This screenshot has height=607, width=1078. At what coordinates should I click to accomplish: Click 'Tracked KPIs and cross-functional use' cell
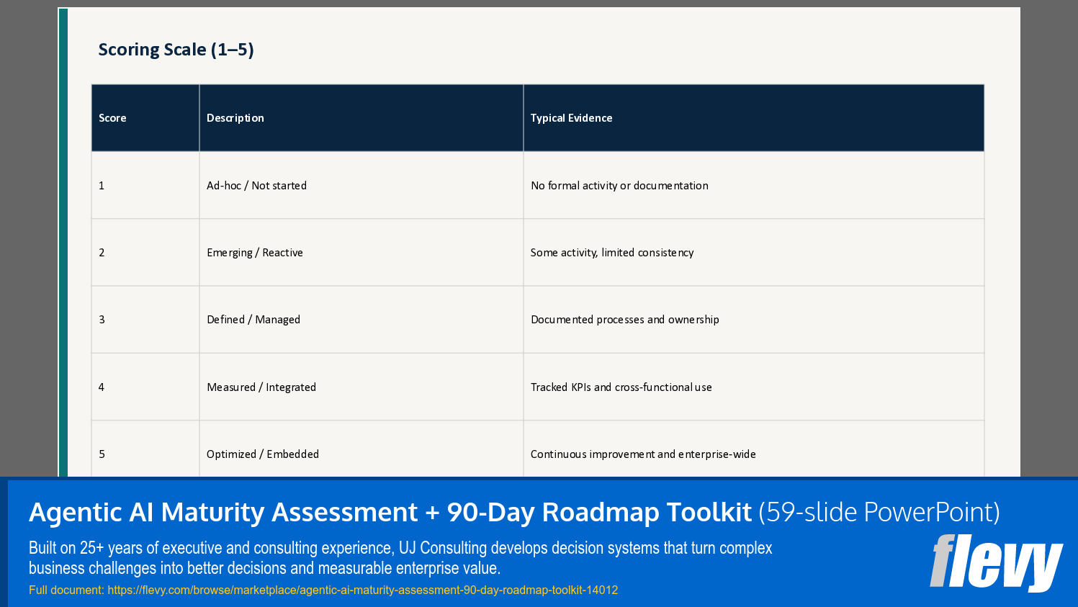click(x=754, y=387)
